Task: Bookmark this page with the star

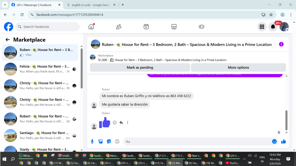Action: pyautogui.click(x=271, y=15)
